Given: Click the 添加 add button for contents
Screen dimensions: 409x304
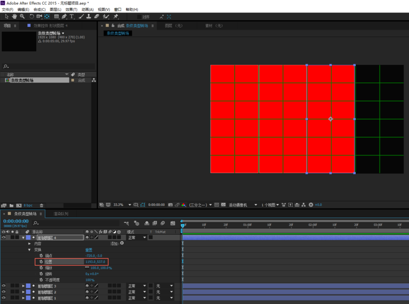Looking at the screenshot, I should point(122,244).
